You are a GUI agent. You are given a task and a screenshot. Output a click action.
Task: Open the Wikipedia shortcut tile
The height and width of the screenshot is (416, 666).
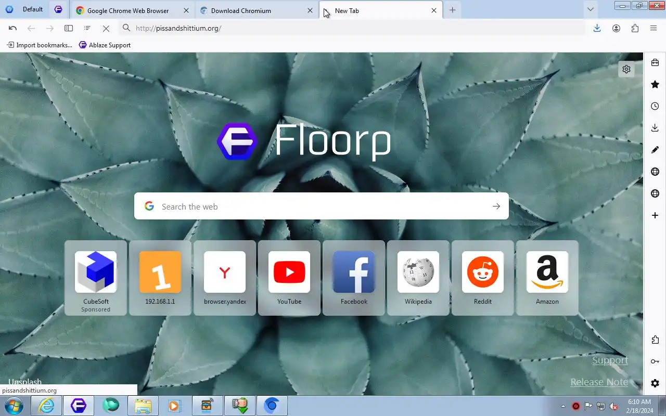click(418, 278)
